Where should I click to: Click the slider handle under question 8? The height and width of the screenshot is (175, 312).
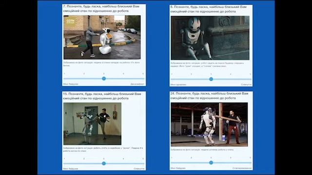211,79
